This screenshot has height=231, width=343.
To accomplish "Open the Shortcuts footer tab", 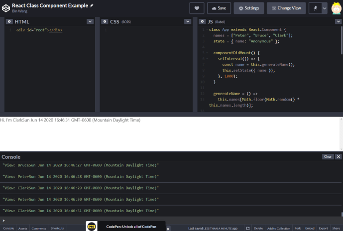I will coord(57,228).
